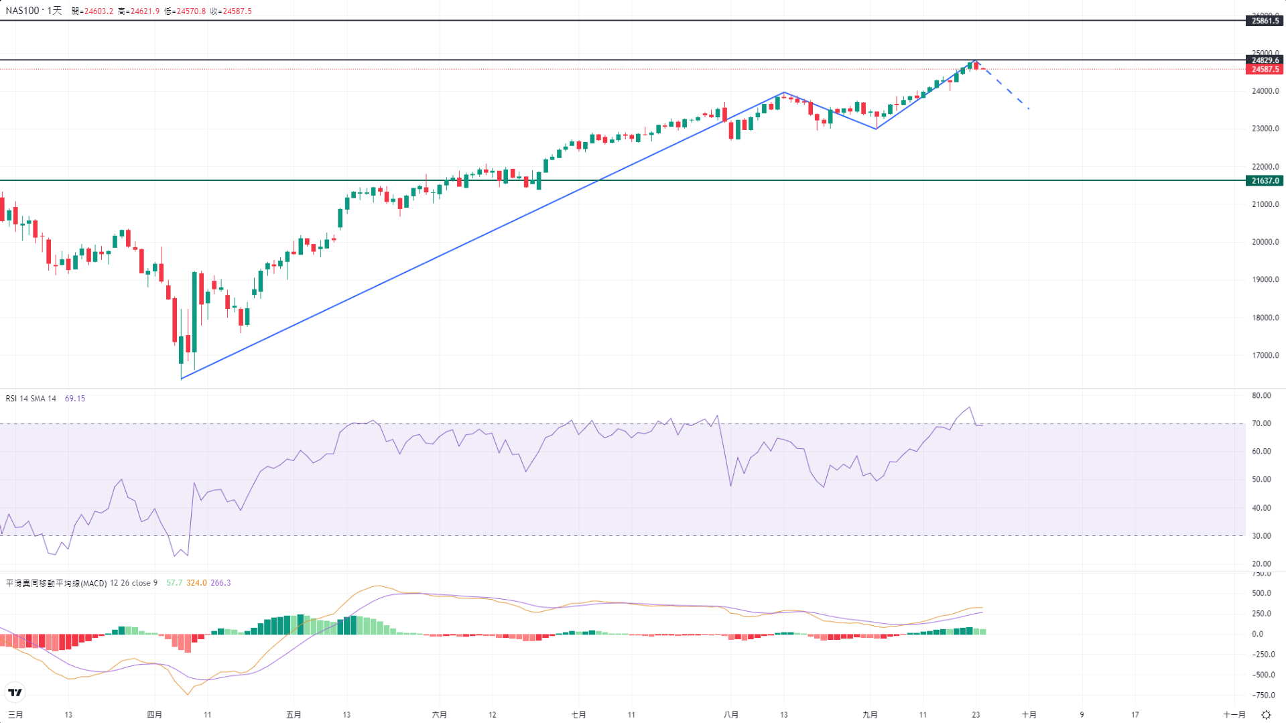The height and width of the screenshot is (723, 1286).
Task: Select the 三月 time axis label
Action: click(x=15, y=715)
